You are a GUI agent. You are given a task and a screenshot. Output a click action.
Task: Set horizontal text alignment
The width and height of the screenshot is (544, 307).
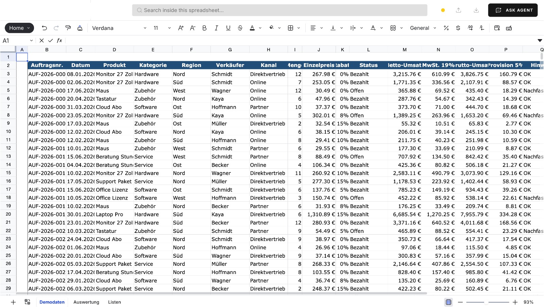[313, 28]
